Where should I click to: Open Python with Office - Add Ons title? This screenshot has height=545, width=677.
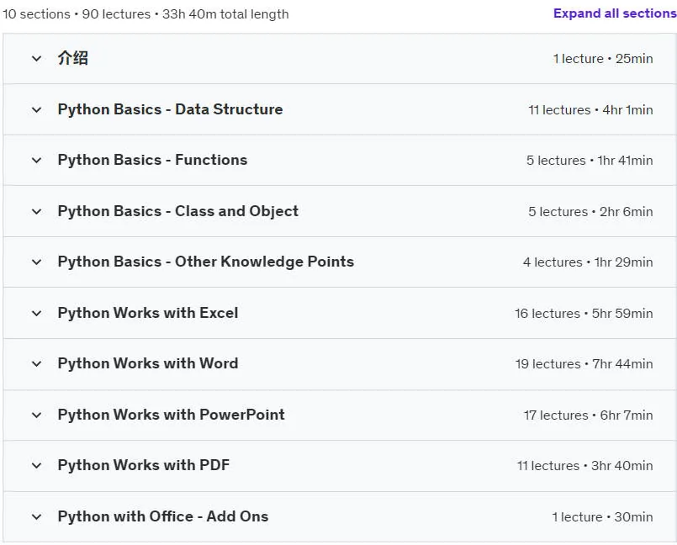click(x=163, y=516)
